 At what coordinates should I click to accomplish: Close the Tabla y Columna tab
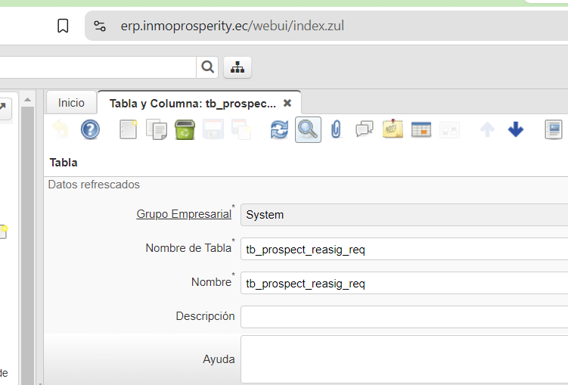coord(287,103)
